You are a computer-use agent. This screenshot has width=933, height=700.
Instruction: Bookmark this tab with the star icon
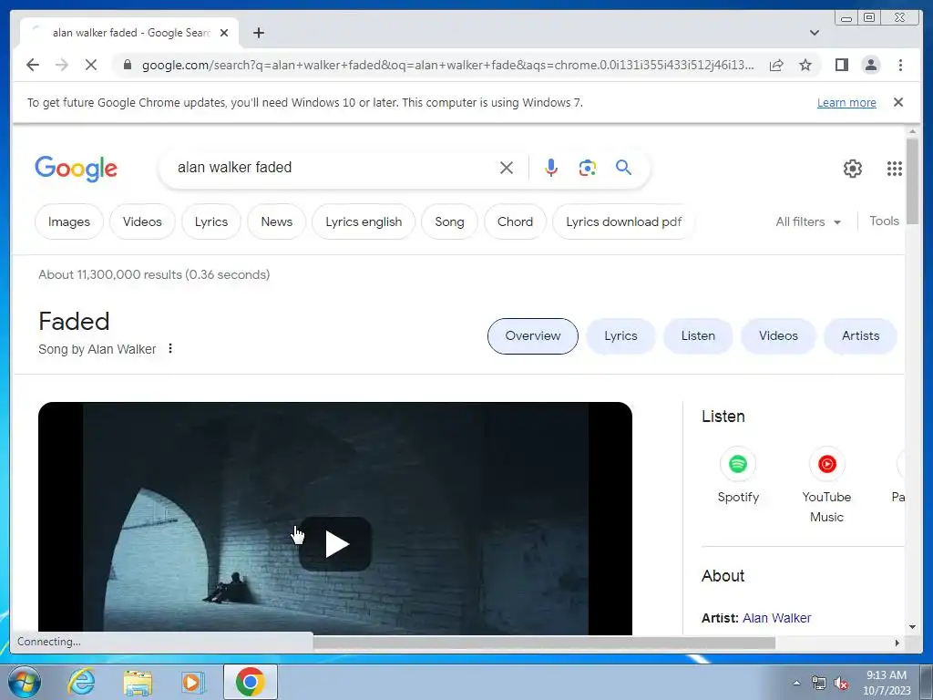pos(805,65)
